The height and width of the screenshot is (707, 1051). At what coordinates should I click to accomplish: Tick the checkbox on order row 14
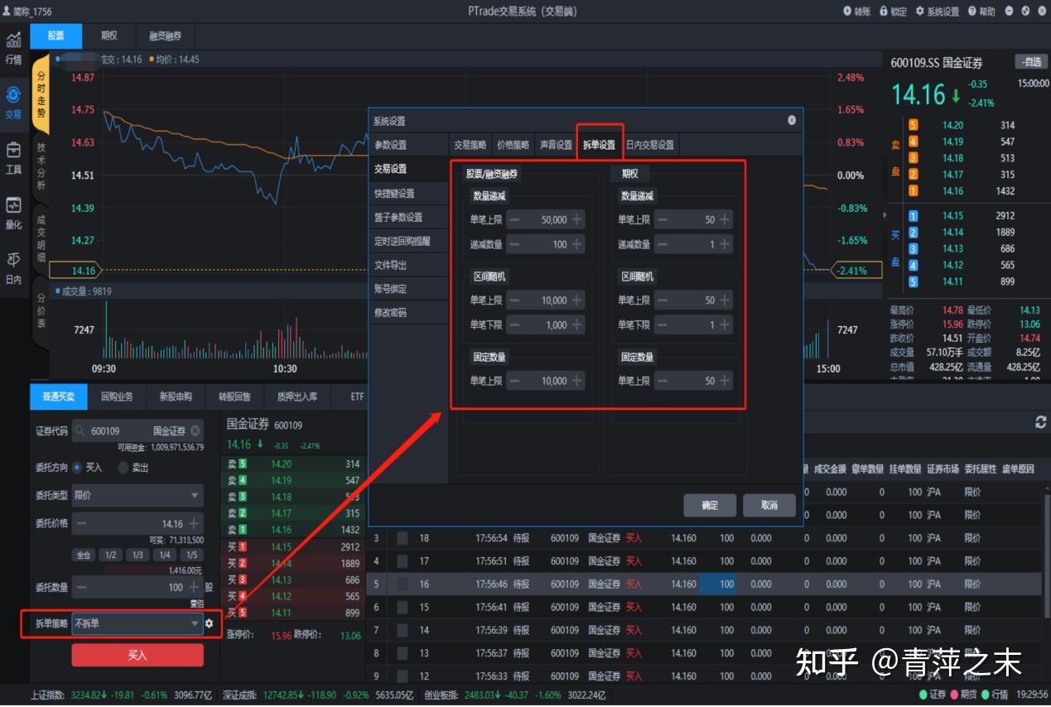403,630
